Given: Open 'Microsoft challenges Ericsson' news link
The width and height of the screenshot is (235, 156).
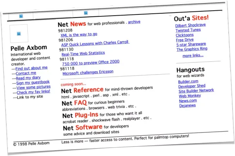Looking at the screenshot, I should point(88,72).
